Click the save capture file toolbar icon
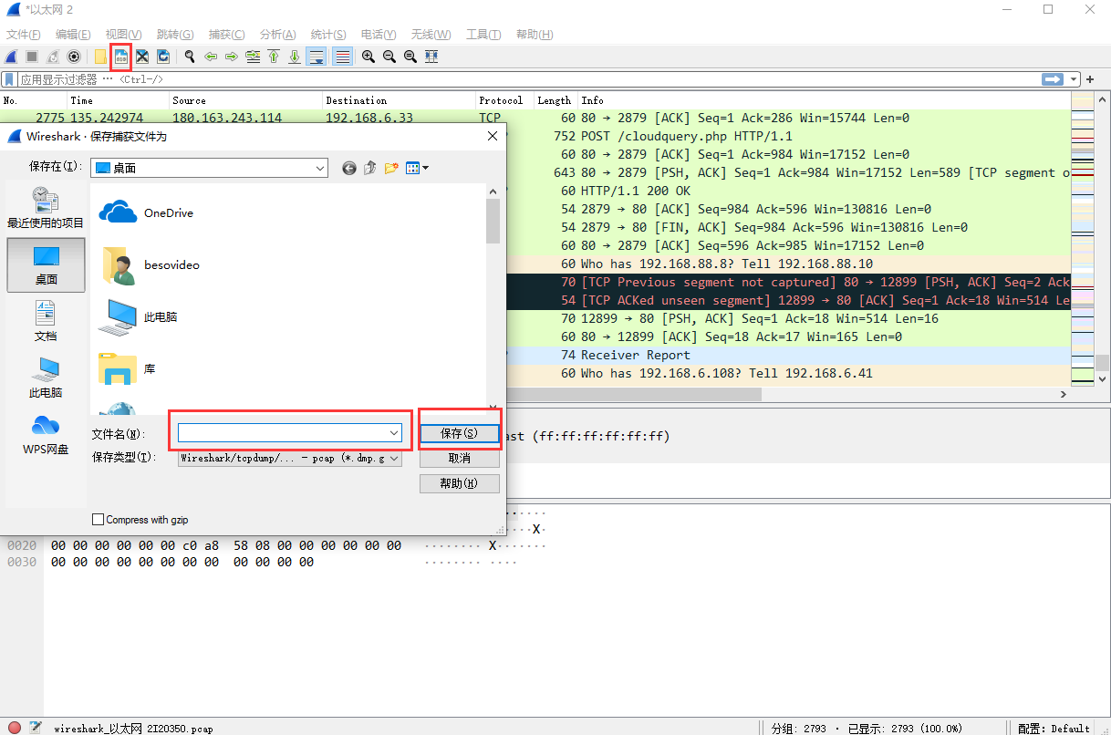This screenshot has width=1111, height=735. coord(121,57)
